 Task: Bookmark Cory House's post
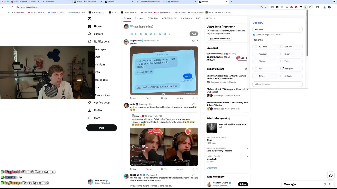(x=193, y=98)
